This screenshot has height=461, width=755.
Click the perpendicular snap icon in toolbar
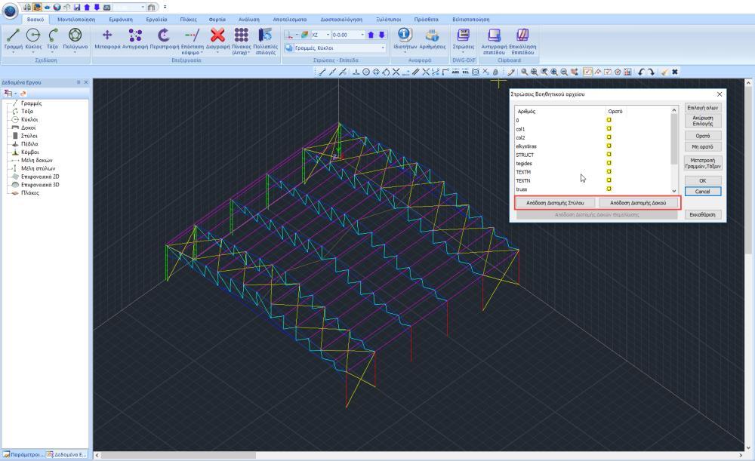(356, 72)
